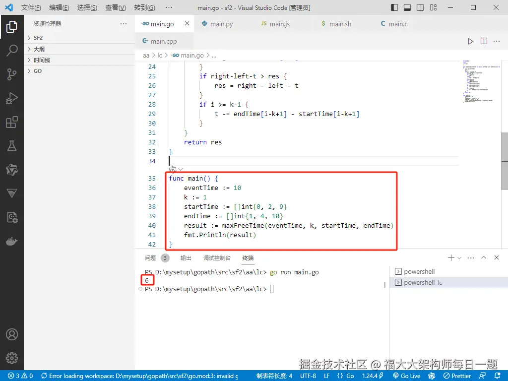Split the editor to the right
The image size is (508, 381).
click(484, 41)
